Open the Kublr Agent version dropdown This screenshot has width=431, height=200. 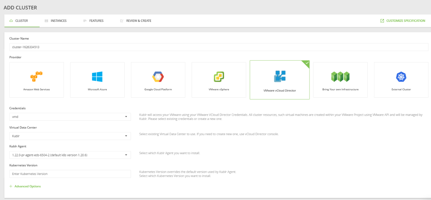pos(70,155)
